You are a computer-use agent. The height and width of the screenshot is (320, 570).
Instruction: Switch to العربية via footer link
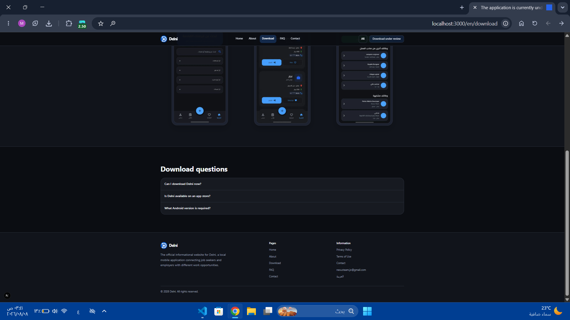pyautogui.click(x=340, y=276)
